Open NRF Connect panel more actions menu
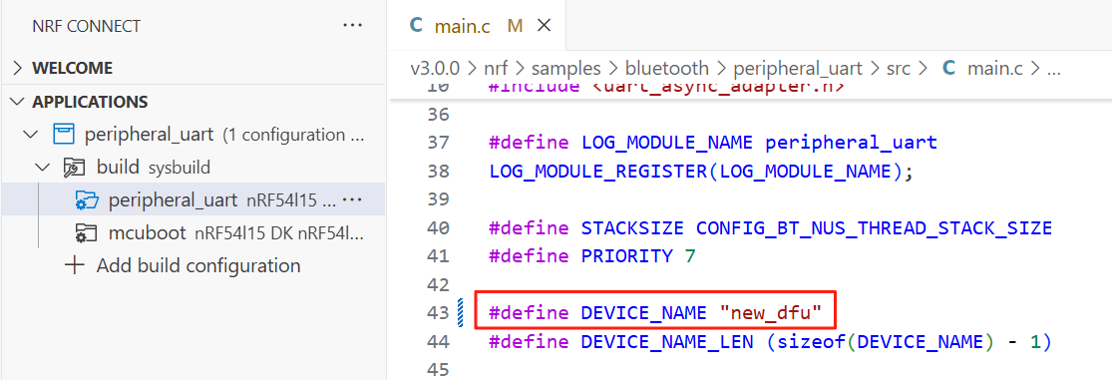The height and width of the screenshot is (380, 1112). (x=352, y=26)
